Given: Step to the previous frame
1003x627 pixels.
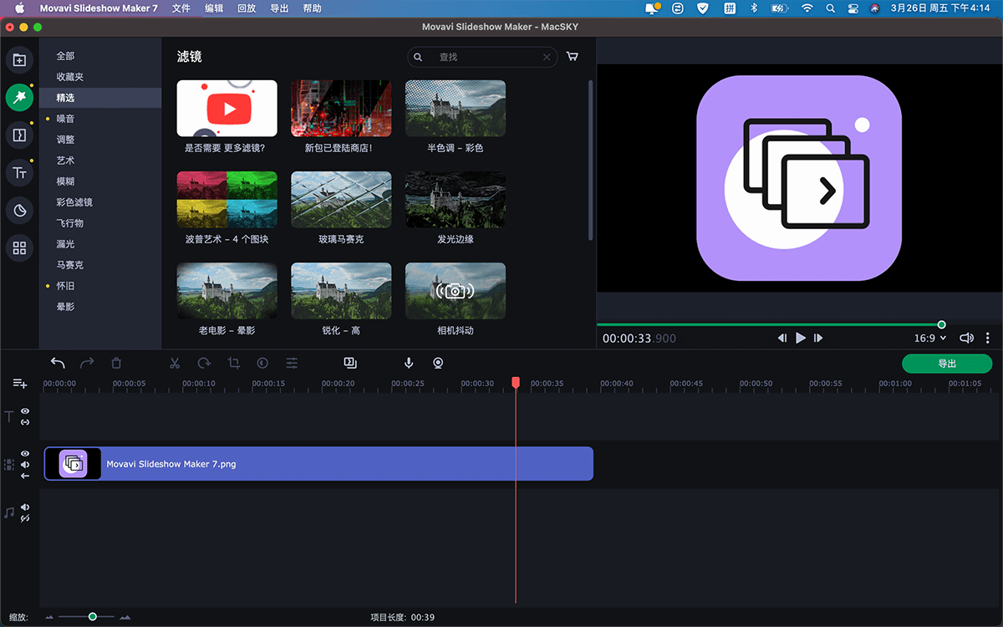Looking at the screenshot, I should coord(782,338).
